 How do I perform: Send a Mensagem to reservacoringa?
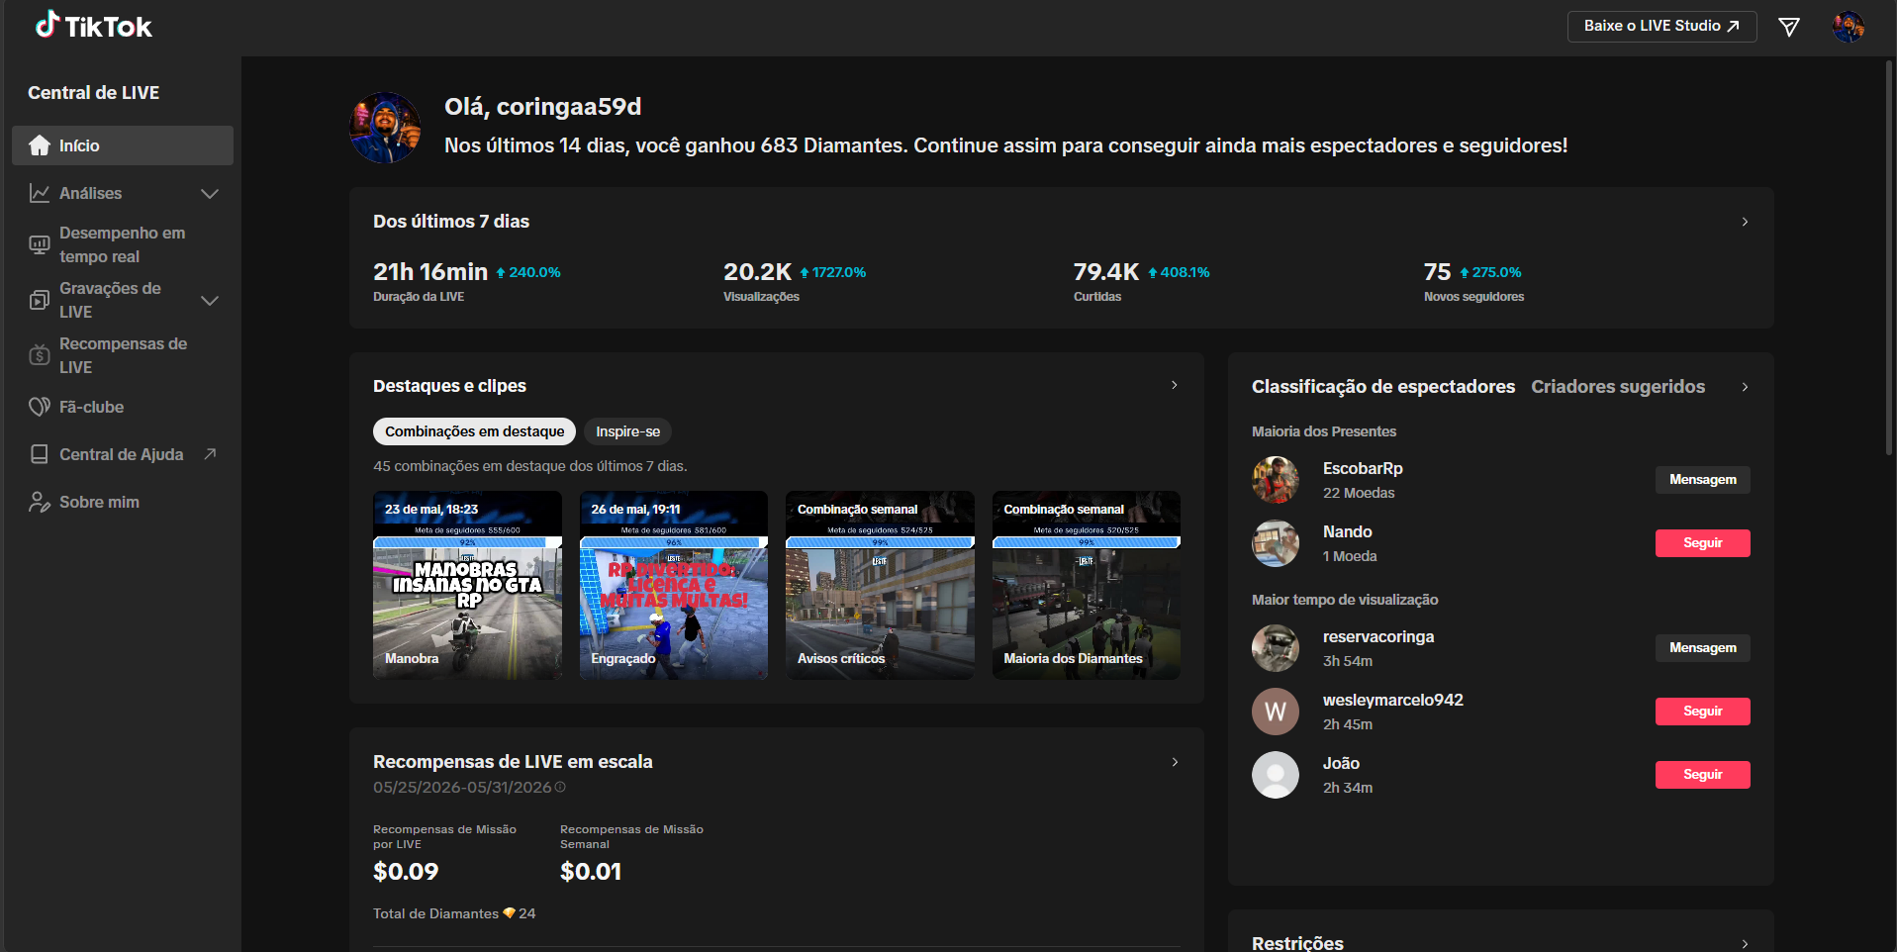point(1703,648)
